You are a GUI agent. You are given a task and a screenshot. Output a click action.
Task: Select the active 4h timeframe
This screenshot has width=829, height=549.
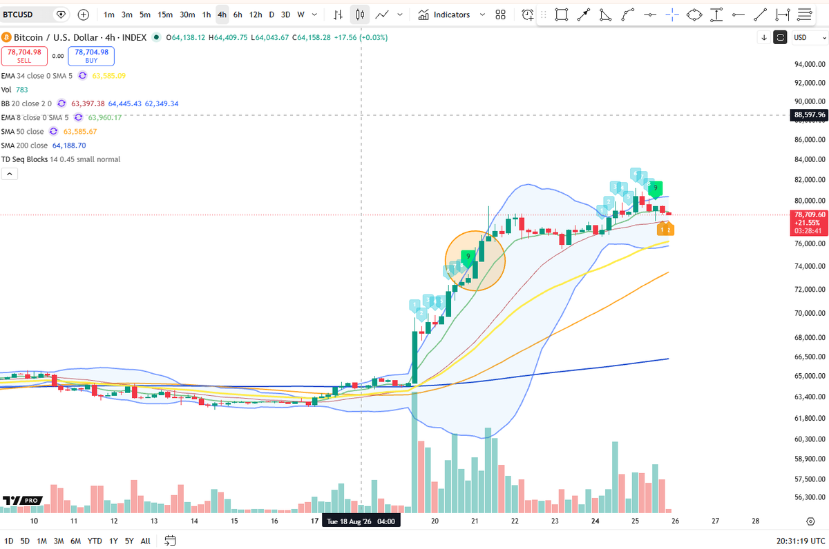[222, 14]
